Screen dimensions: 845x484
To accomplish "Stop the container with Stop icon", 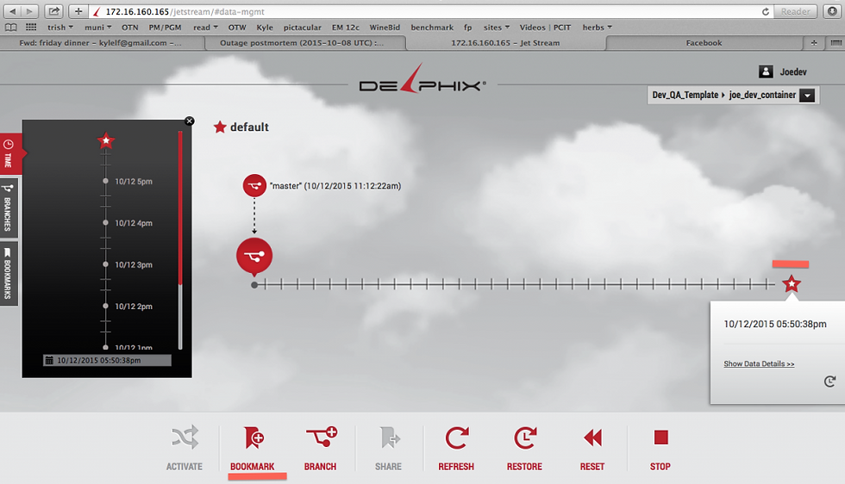I will [660, 437].
